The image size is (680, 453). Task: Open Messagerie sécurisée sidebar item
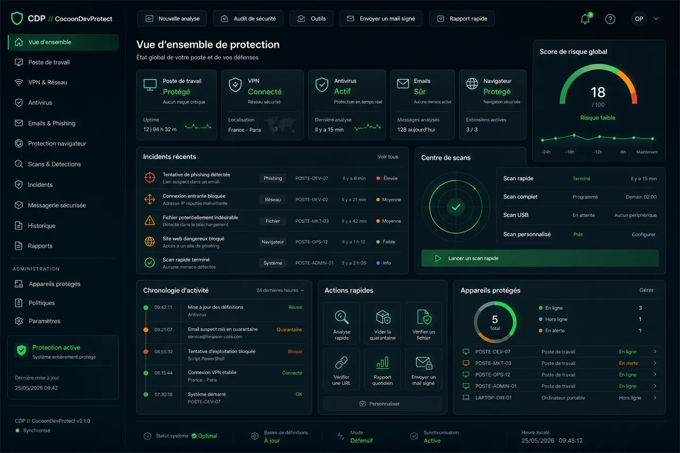[x=63, y=205]
